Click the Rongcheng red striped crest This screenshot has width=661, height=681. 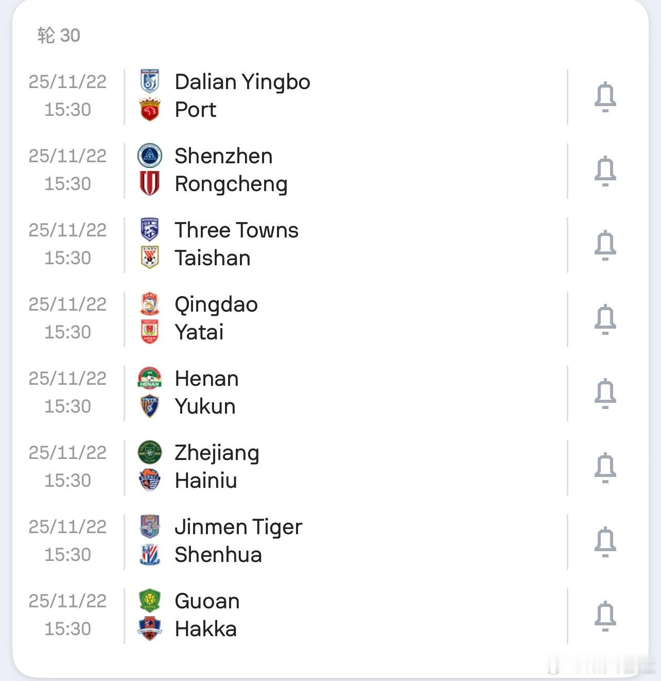tap(150, 183)
